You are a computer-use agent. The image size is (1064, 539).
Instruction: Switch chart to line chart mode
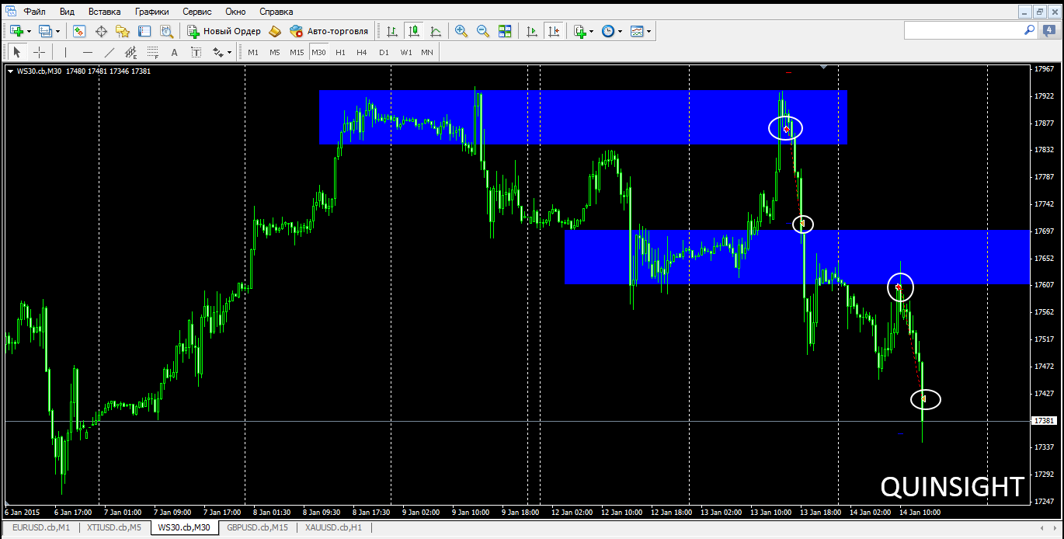436,31
